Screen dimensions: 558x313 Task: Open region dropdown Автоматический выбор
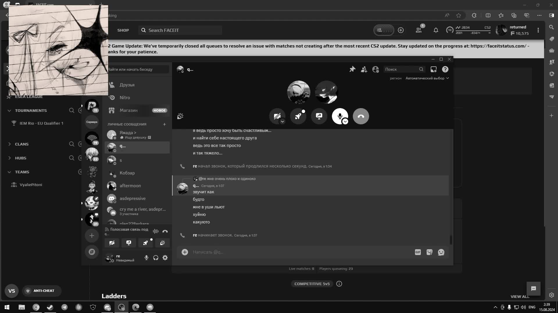427,78
